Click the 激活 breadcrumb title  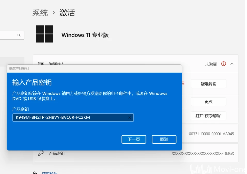pos(67,13)
